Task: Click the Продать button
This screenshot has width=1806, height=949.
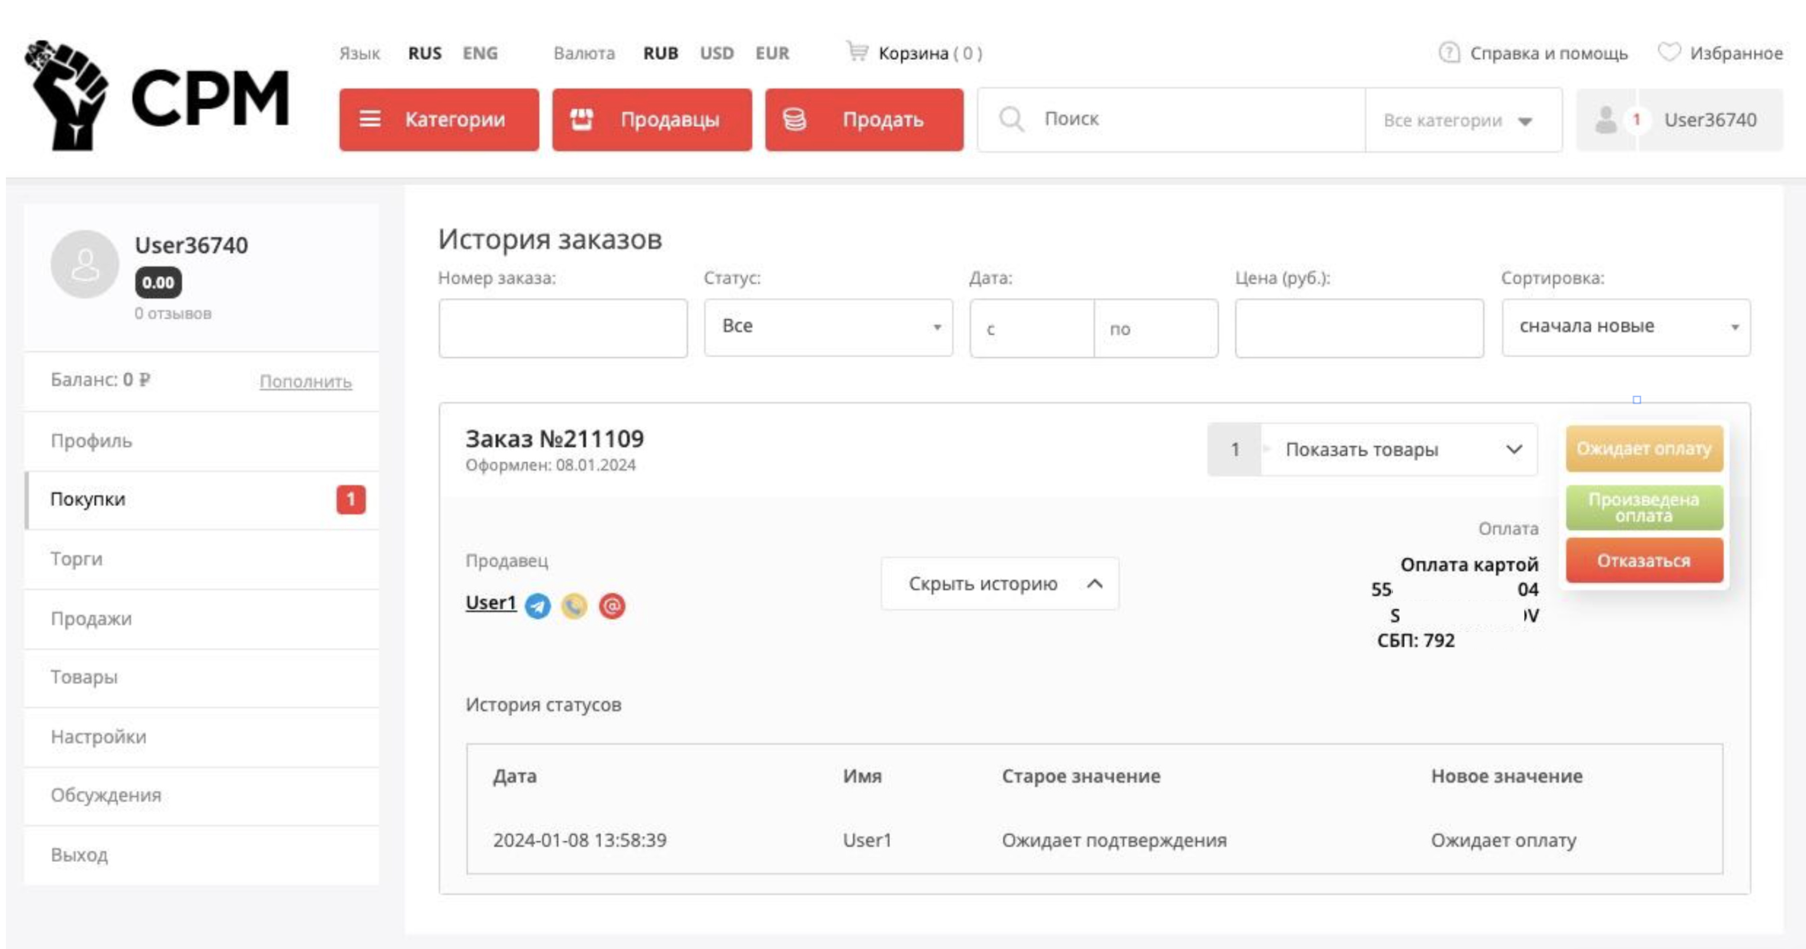Action: (x=864, y=119)
